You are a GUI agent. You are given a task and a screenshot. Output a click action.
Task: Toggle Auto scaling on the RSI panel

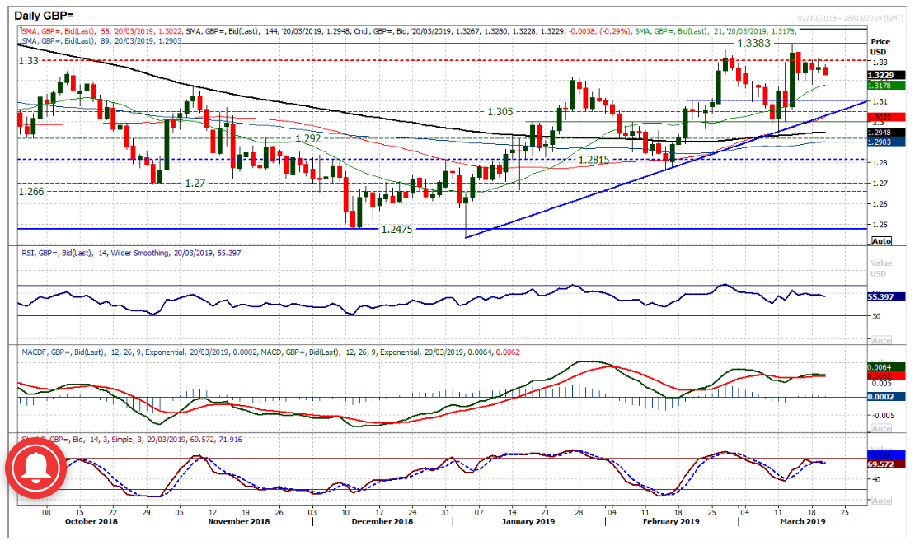coord(880,340)
